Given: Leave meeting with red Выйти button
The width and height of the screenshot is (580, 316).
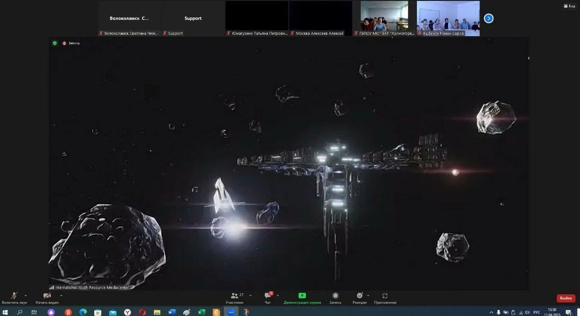Looking at the screenshot, I should (x=565, y=298).
